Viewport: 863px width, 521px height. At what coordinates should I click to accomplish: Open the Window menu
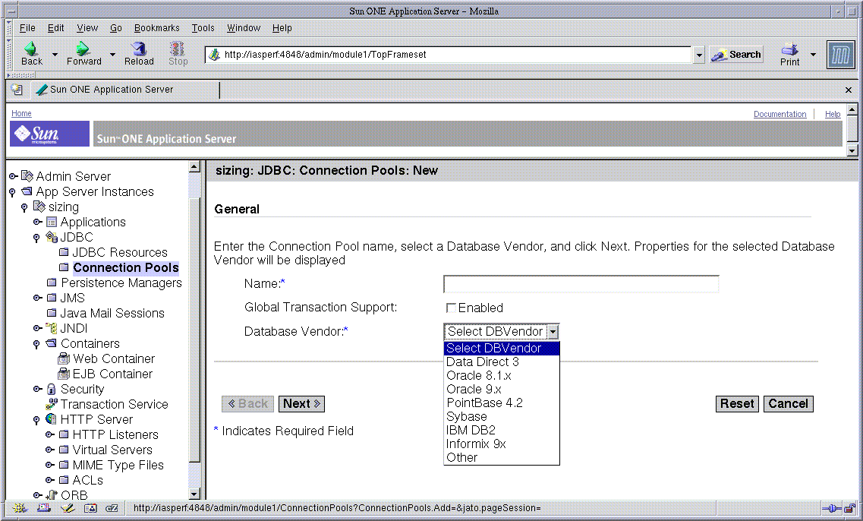click(244, 27)
